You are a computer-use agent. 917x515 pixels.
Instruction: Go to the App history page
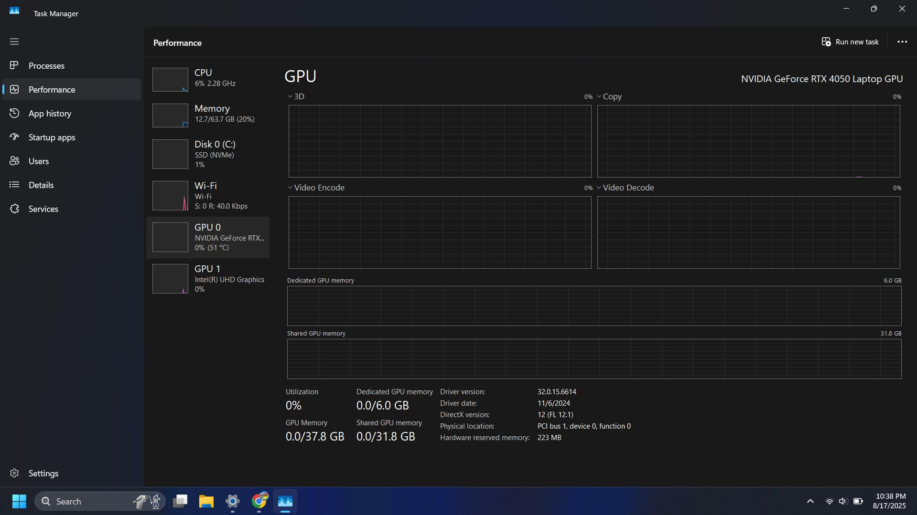pyautogui.click(x=72, y=113)
